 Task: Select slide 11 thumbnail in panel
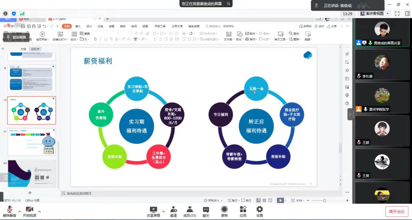tap(32, 142)
